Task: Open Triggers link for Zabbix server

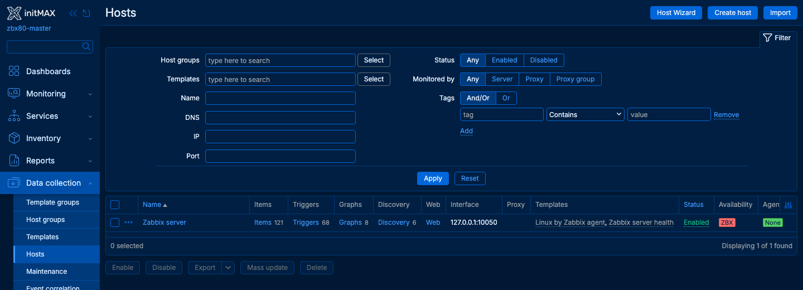Action: point(306,223)
